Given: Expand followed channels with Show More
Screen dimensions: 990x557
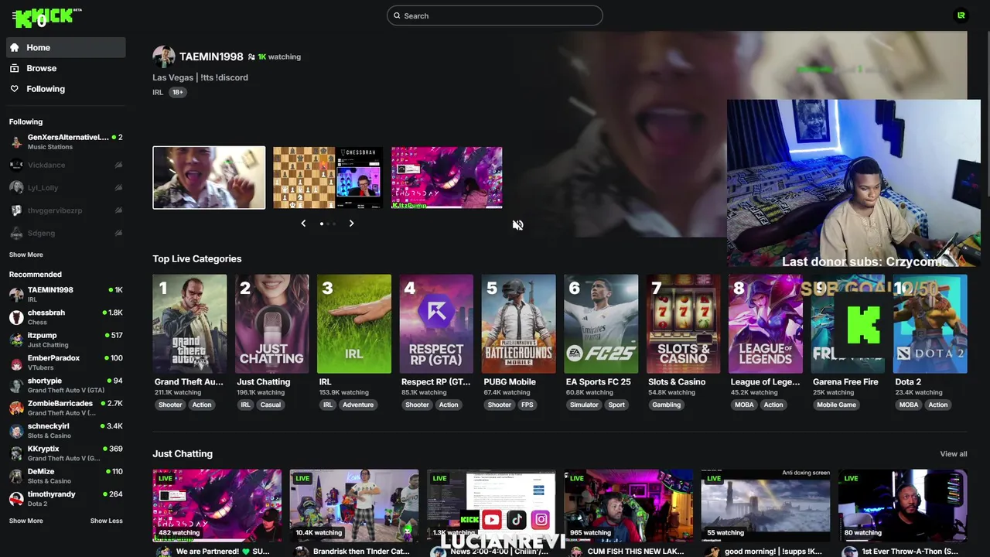Looking at the screenshot, I should coord(26,255).
